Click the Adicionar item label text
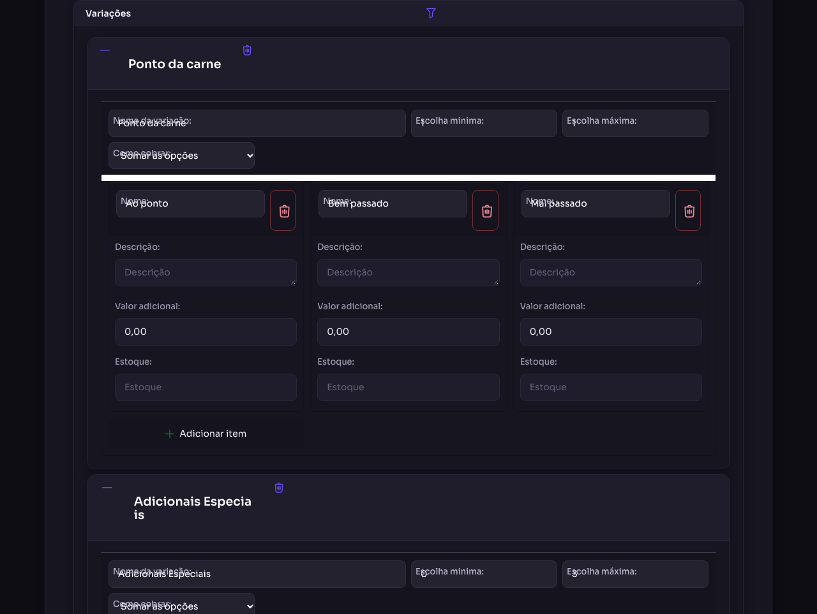 (213, 434)
